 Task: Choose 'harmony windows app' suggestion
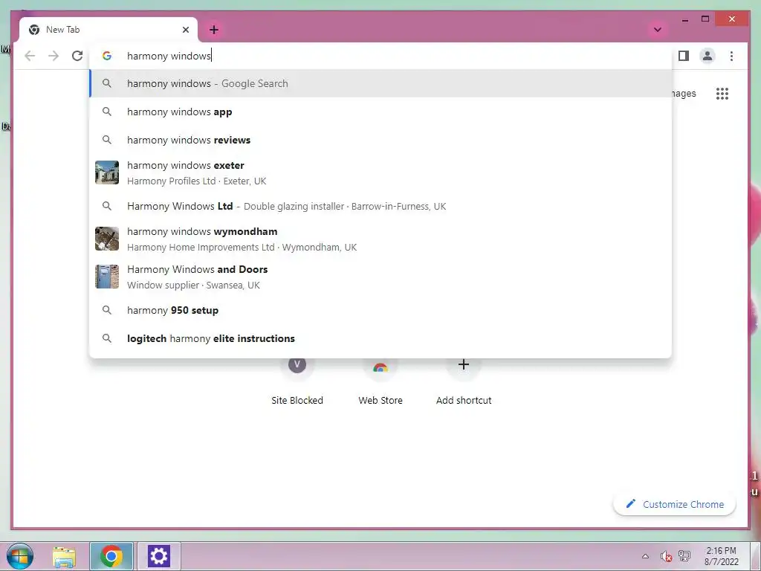[380, 112]
